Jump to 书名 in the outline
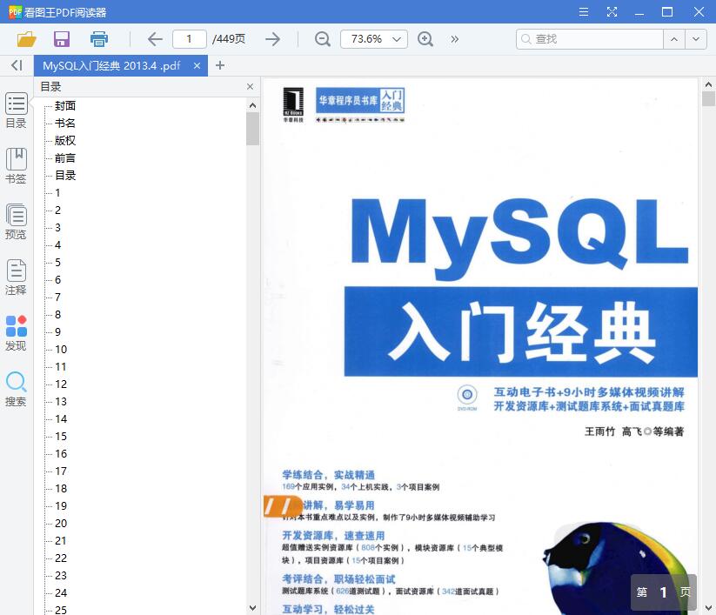Screen dimensions: 716x615 click(65, 124)
